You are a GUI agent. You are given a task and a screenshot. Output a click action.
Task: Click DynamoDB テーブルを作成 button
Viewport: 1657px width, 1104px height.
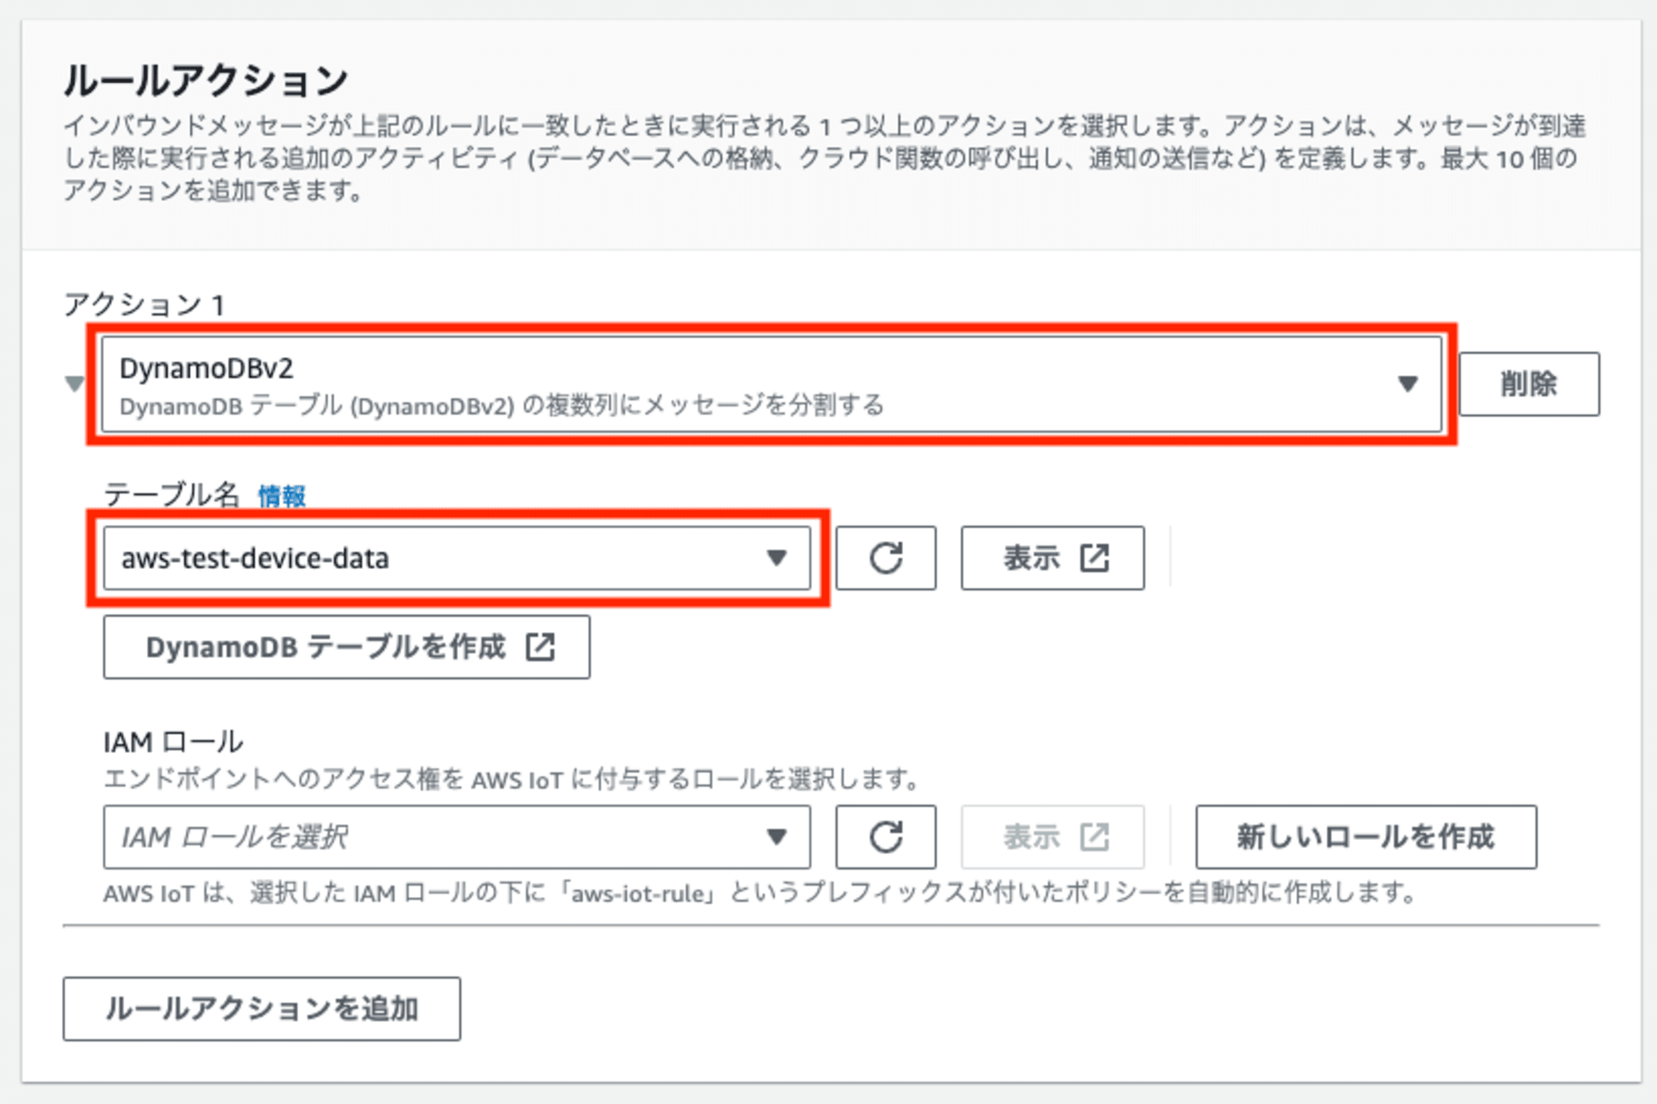pyautogui.click(x=347, y=647)
